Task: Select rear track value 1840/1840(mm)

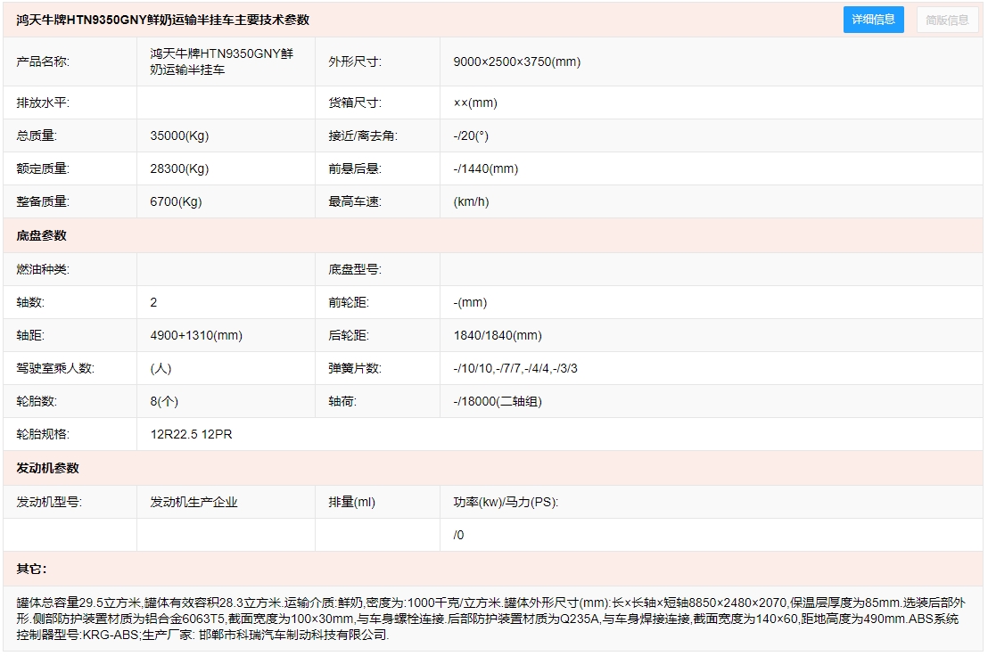Action: (498, 335)
